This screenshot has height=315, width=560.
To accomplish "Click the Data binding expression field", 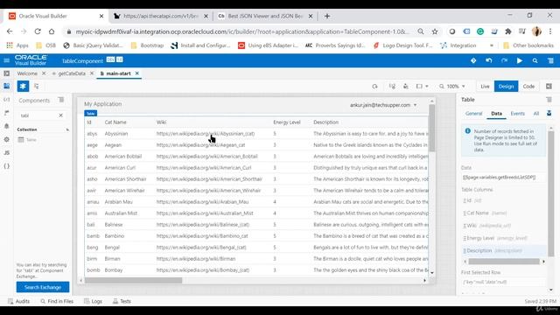I will [x=503, y=178].
